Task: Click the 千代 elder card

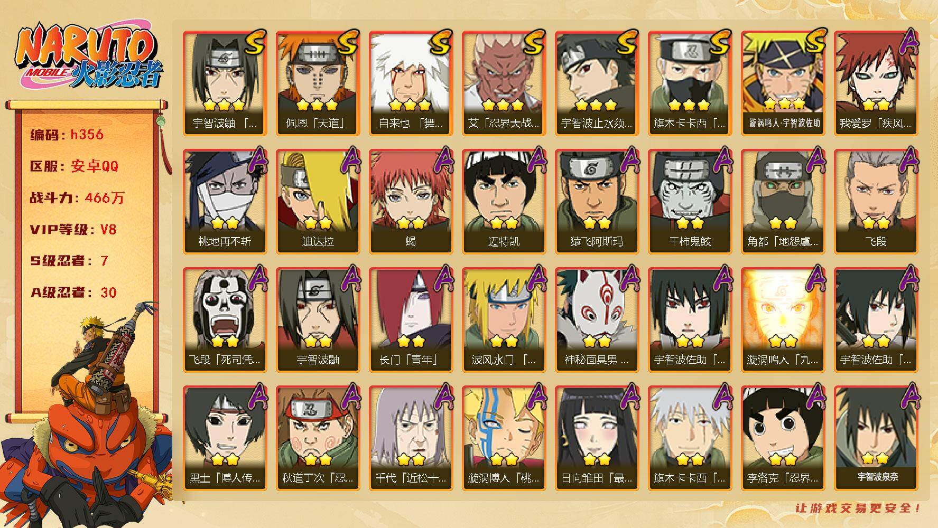Action: 411,438
